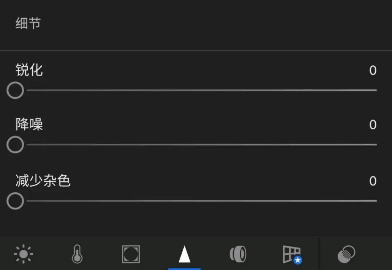Tap the 锐化 value number 0
This screenshot has height=270, width=392.
(373, 70)
